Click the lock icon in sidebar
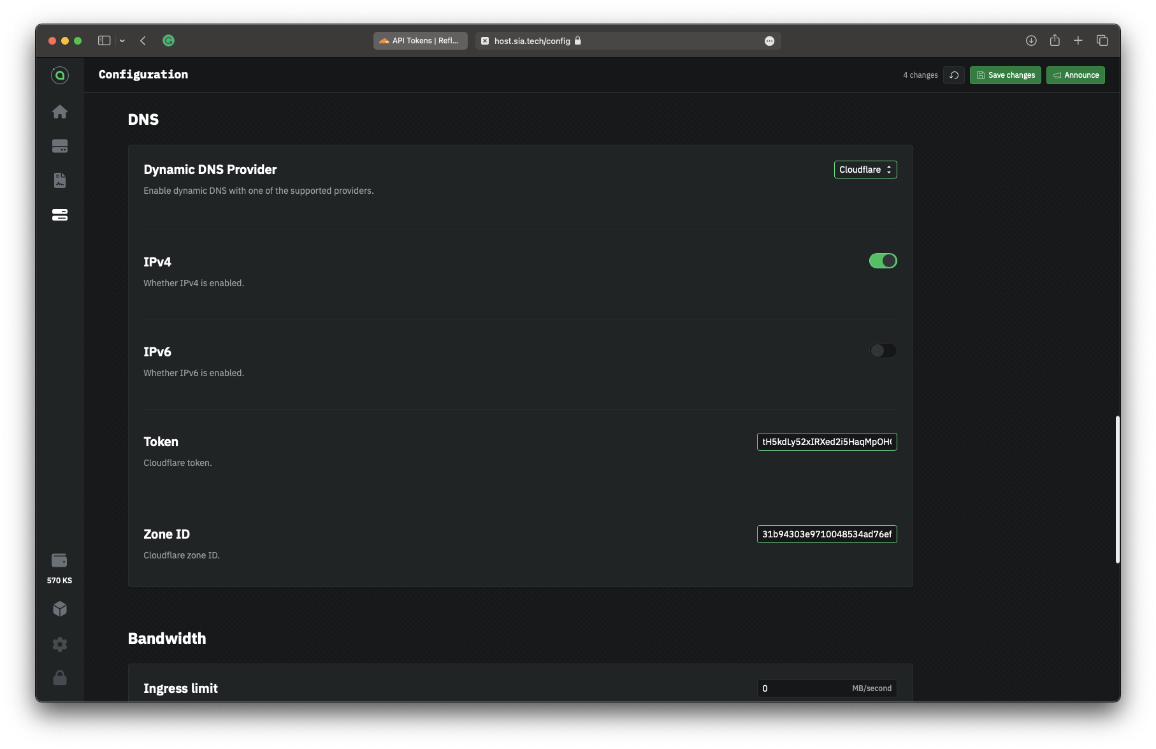This screenshot has height=749, width=1156. click(x=60, y=678)
